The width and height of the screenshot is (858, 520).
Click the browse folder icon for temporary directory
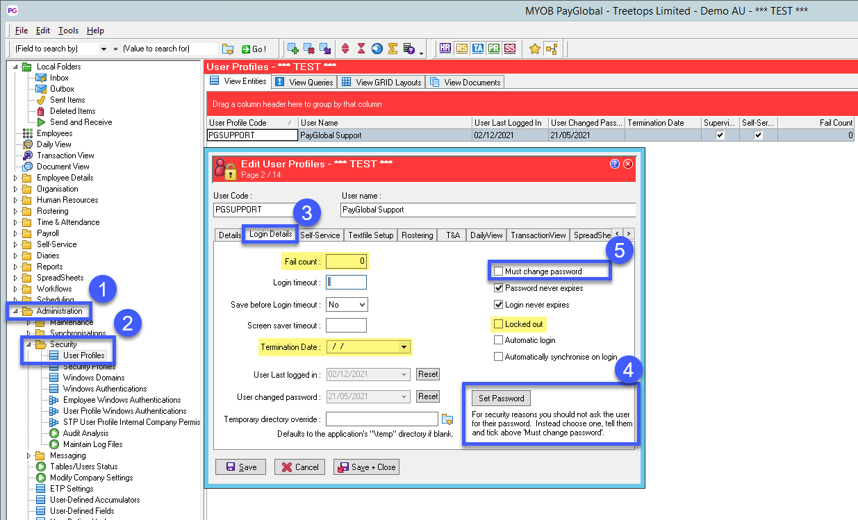[x=447, y=419]
